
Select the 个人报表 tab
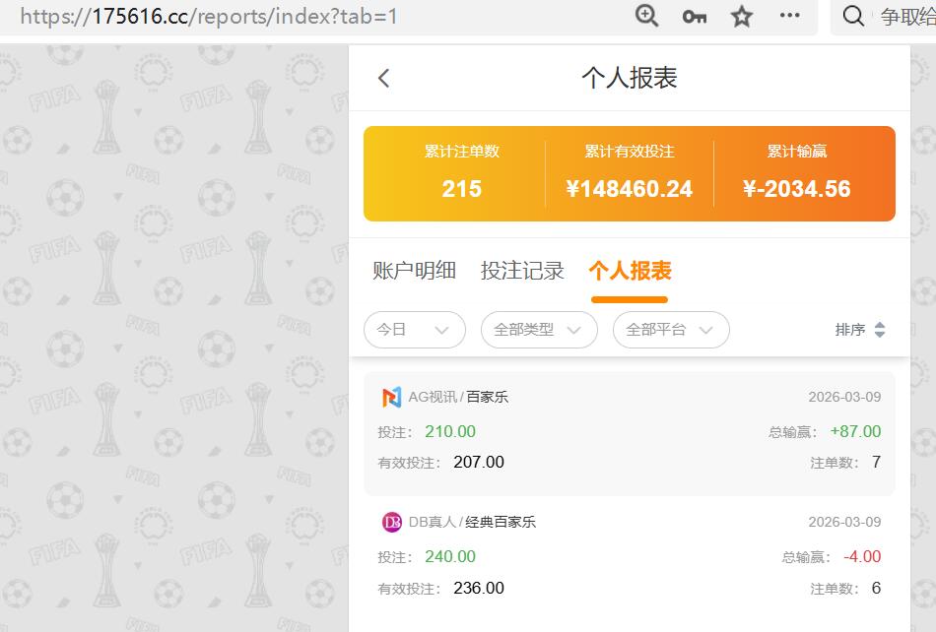click(x=630, y=270)
